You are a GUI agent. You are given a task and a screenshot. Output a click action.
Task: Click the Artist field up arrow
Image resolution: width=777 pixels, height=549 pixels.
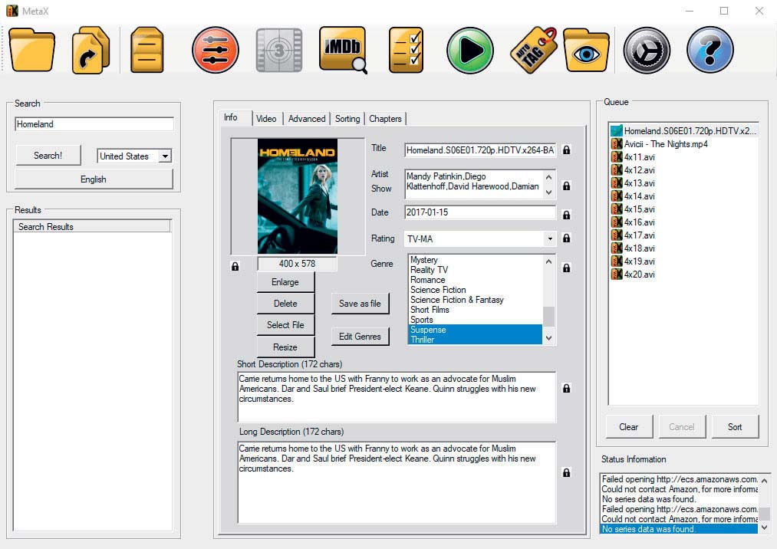(x=548, y=177)
